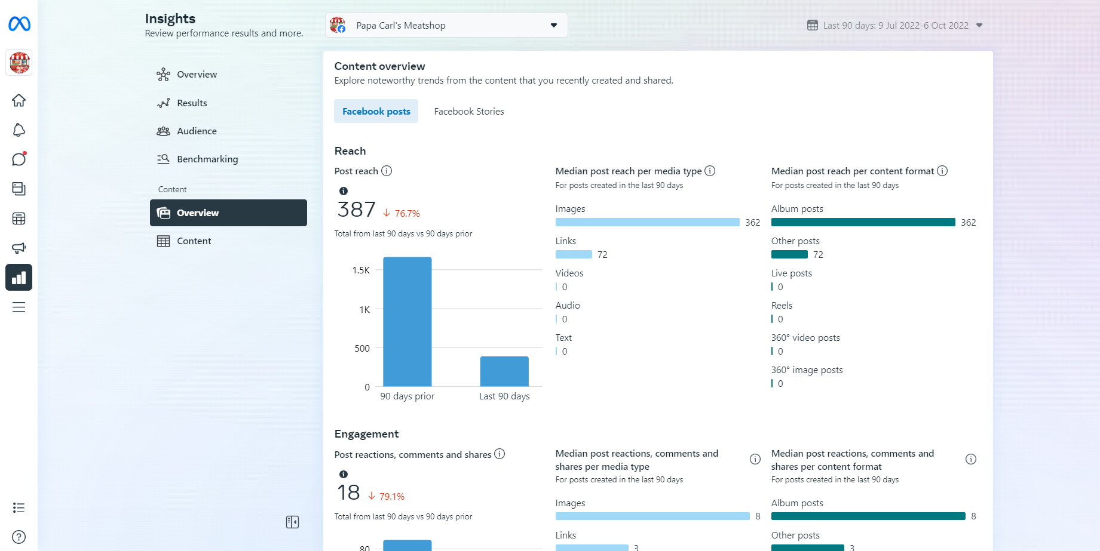Click the Live posts label

pos(792,273)
